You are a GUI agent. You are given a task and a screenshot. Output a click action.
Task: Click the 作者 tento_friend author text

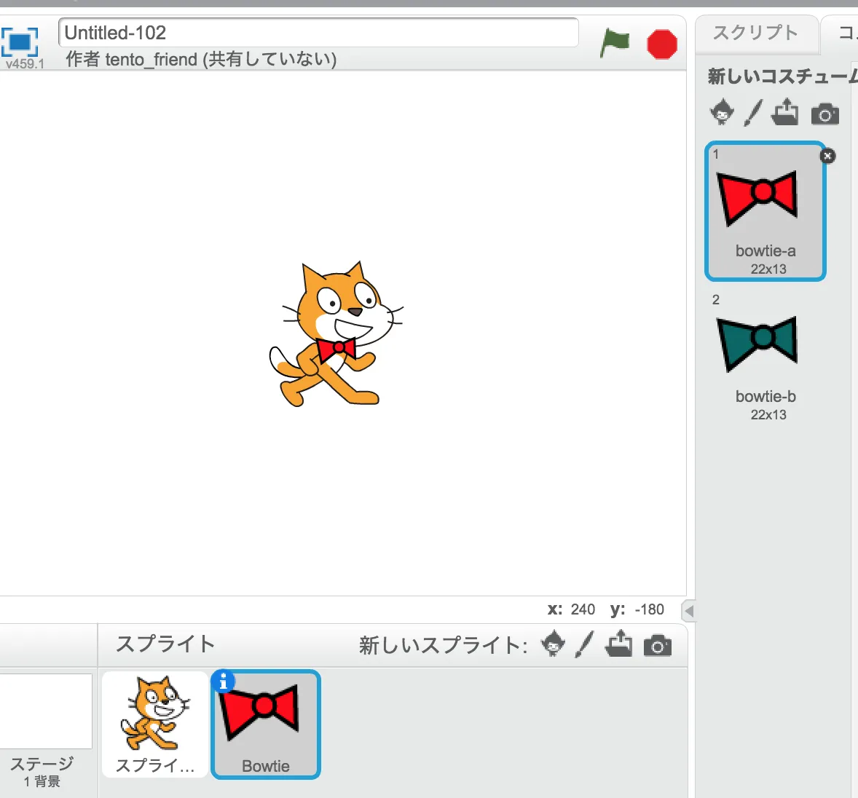pos(201,59)
